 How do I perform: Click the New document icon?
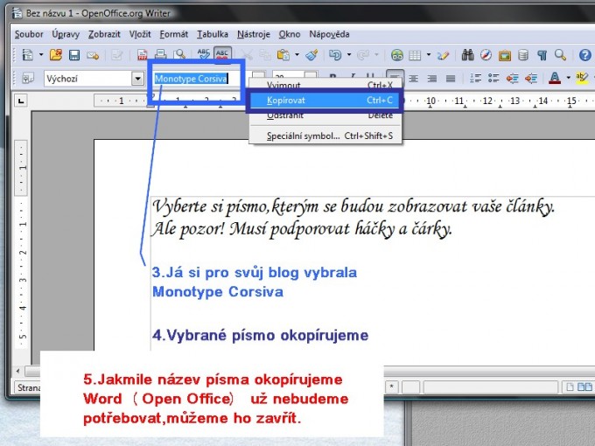(x=28, y=55)
